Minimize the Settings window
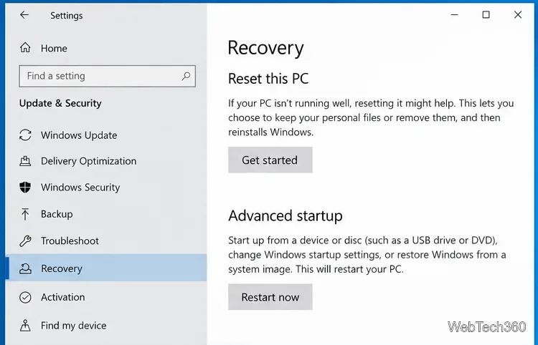The height and width of the screenshot is (345, 538). (454, 15)
